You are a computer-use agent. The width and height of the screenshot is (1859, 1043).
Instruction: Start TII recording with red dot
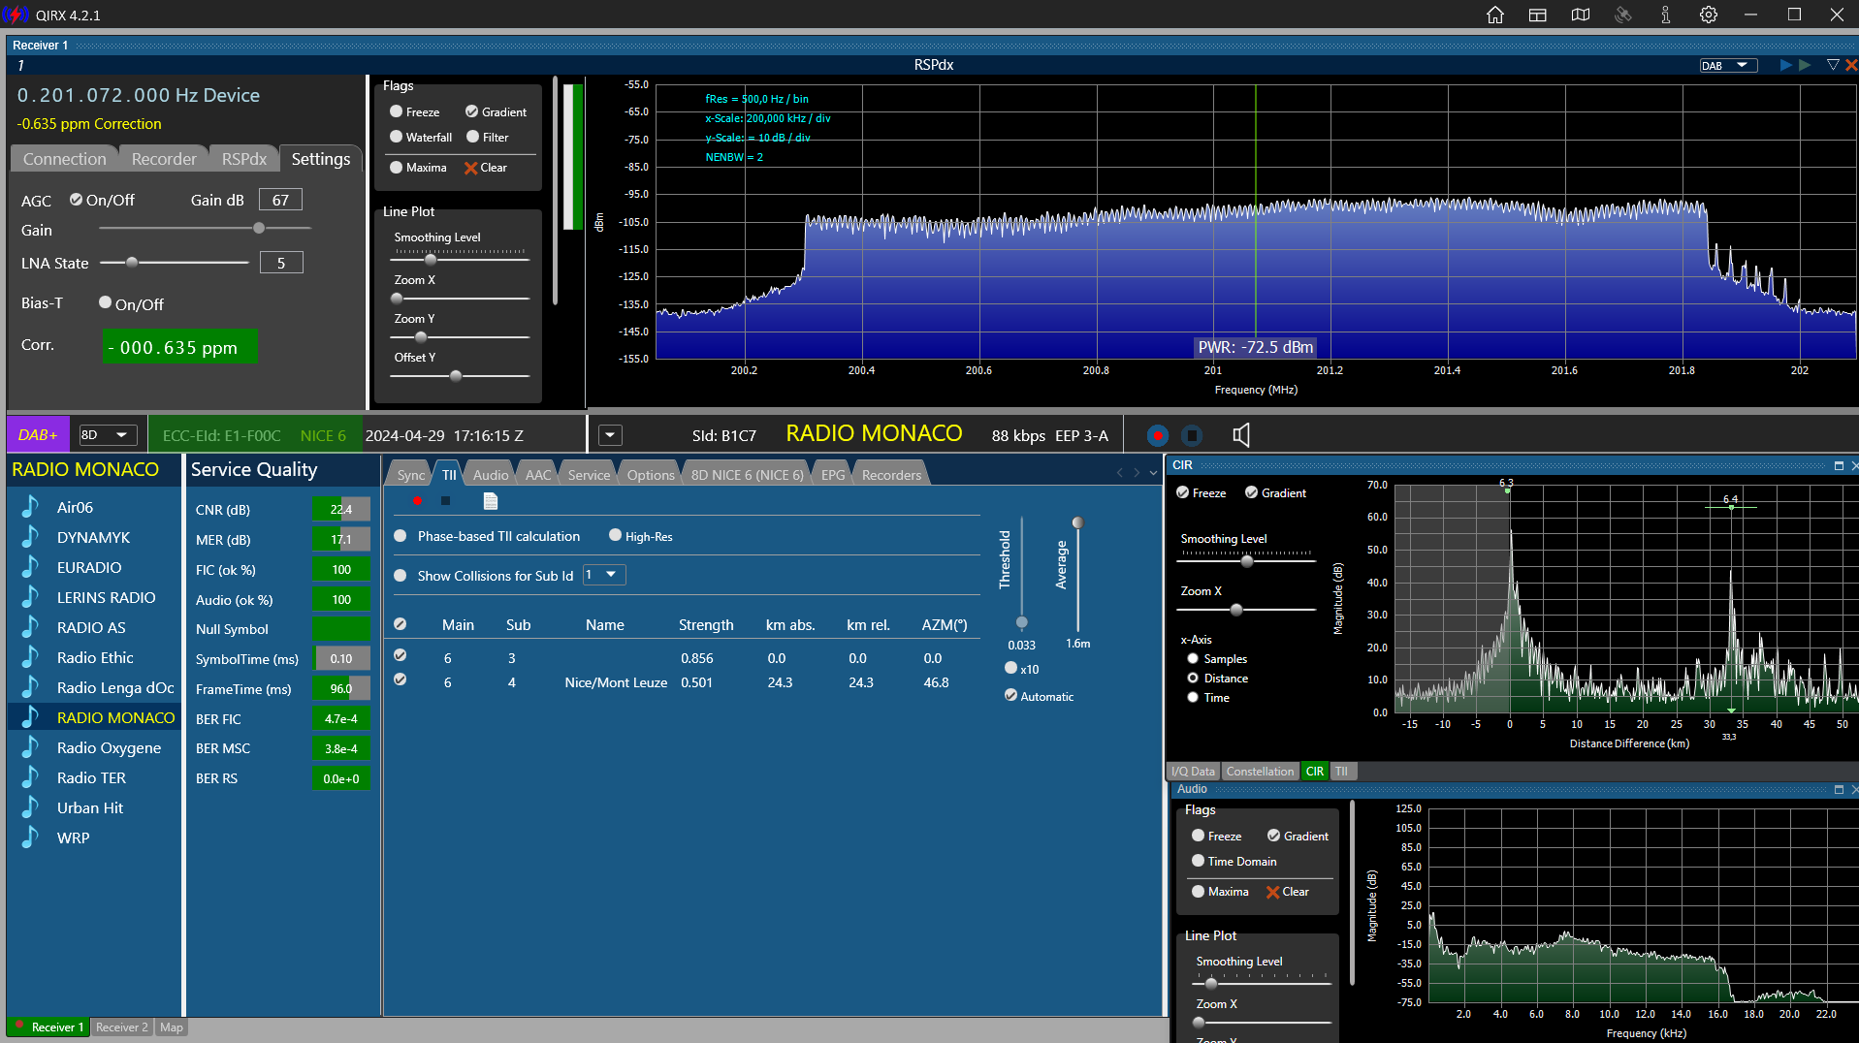pos(417,501)
